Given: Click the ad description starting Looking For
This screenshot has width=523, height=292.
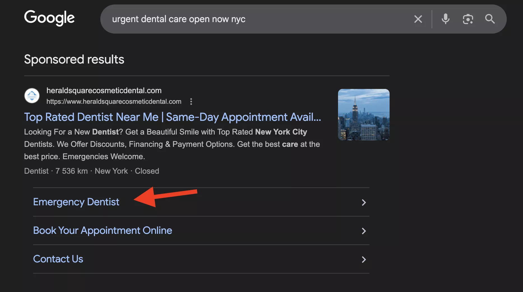Looking at the screenshot, I should (172, 144).
